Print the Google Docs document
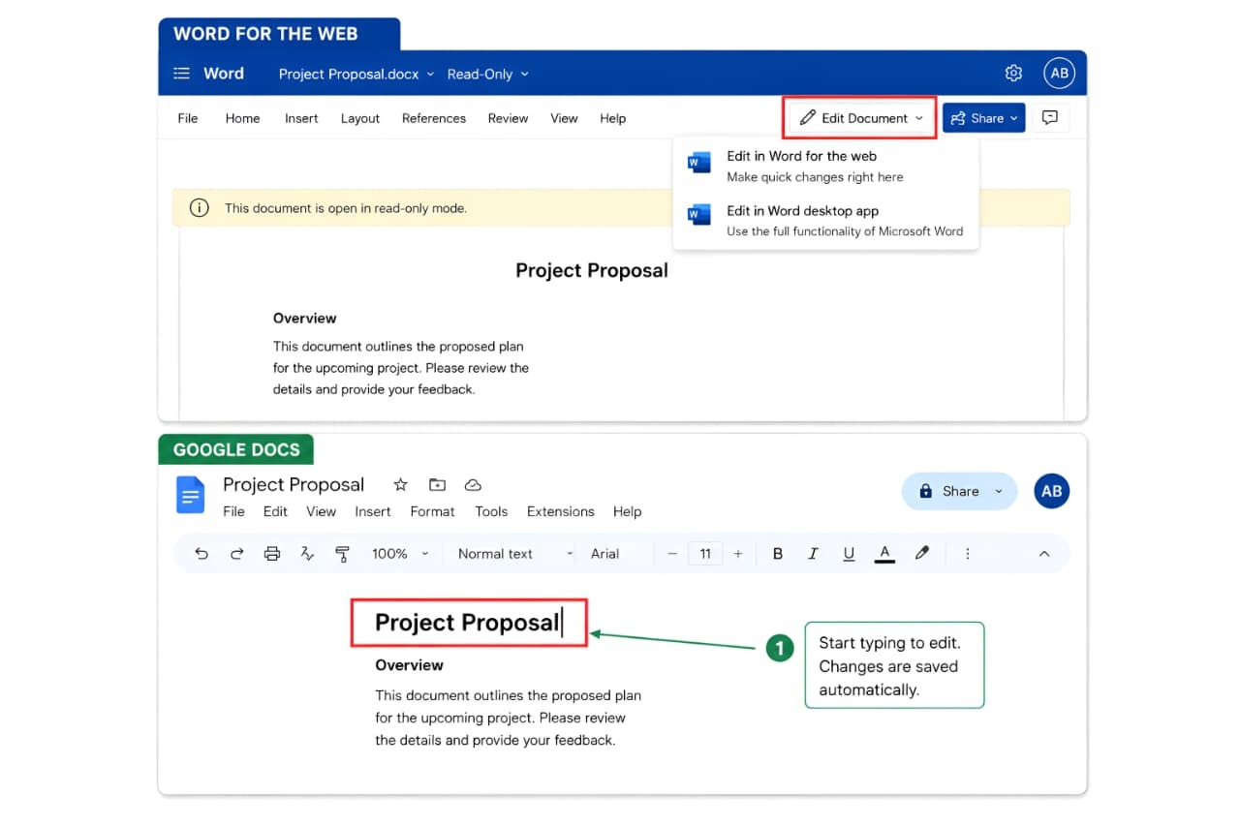Screen dimensions: 1240x826 pos(272,554)
